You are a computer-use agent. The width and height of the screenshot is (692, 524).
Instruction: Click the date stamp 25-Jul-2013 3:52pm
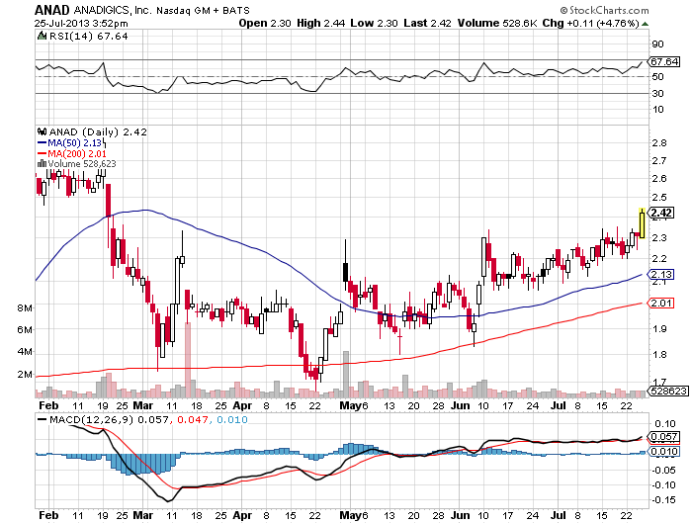click(81, 23)
